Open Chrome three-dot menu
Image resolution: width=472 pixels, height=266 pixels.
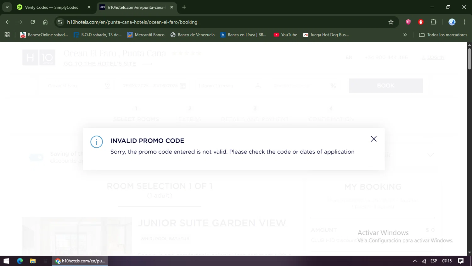coord(464,22)
